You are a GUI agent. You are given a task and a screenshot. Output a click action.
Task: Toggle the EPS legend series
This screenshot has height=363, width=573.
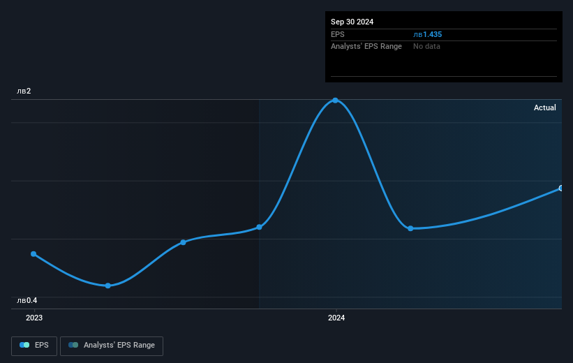34,346
